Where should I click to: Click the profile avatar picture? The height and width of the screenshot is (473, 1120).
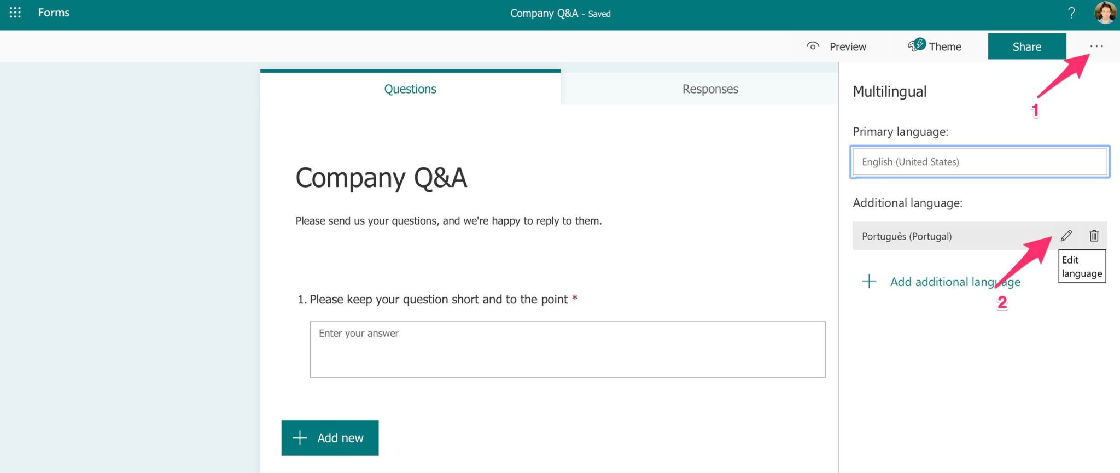point(1104,12)
